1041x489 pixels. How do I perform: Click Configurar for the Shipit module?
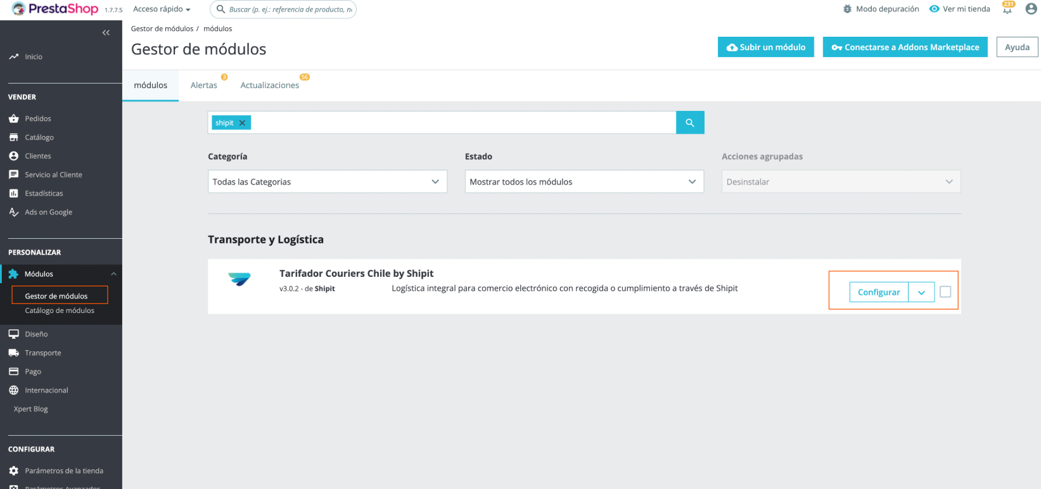[878, 292]
